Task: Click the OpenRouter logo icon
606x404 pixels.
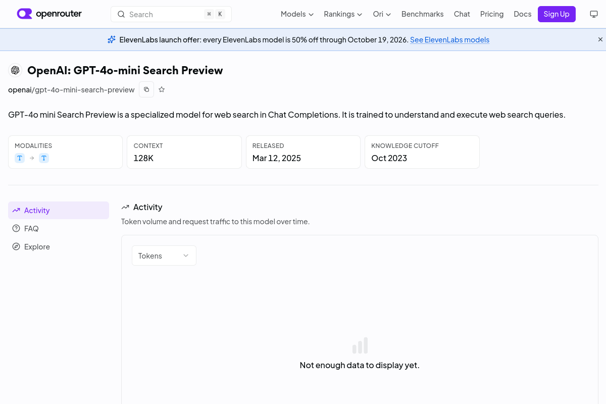Action: pyautogui.click(x=24, y=14)
